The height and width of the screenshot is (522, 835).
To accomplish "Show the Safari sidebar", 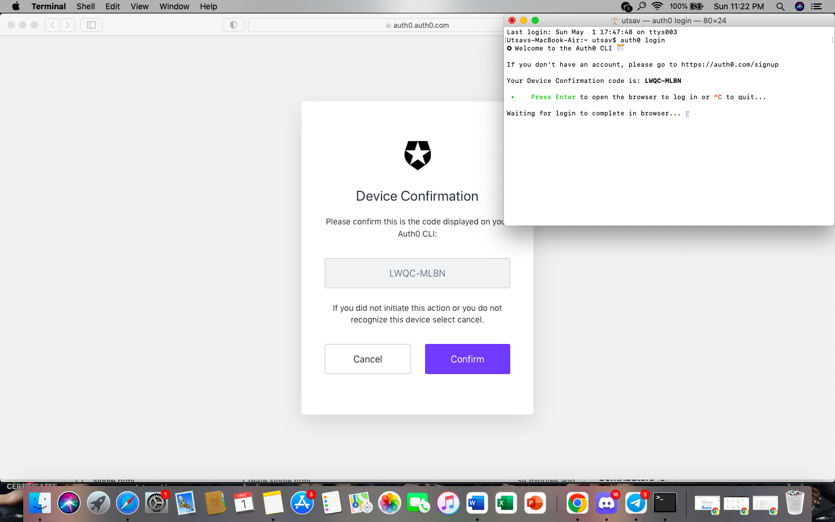I will pyautogui.click(x=91, y=25).
